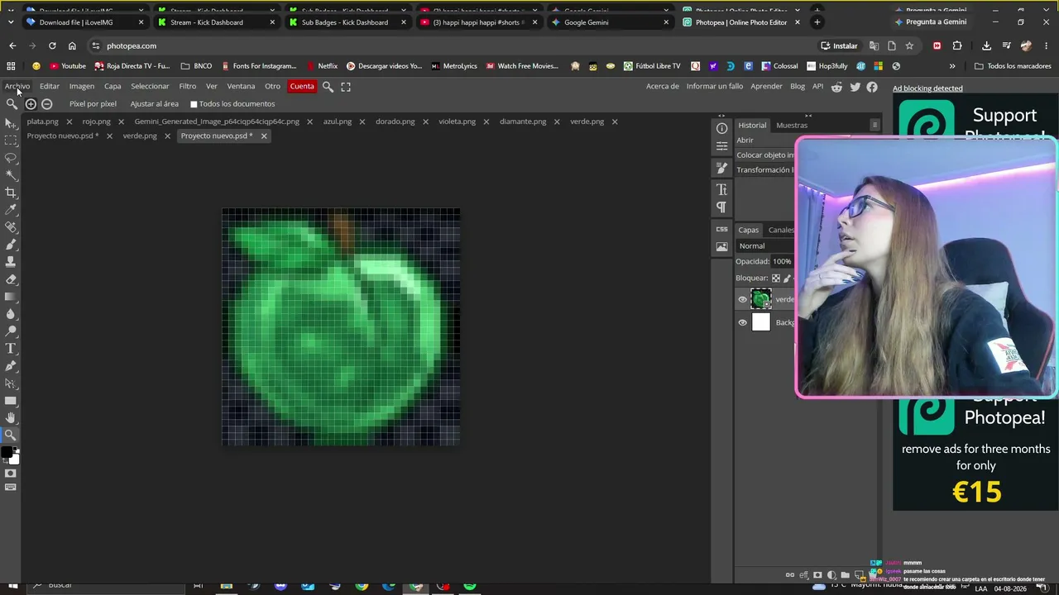This screenshot has width=1059, height=595.
Task: Select the Dodge tool
Action: [11, 331]
